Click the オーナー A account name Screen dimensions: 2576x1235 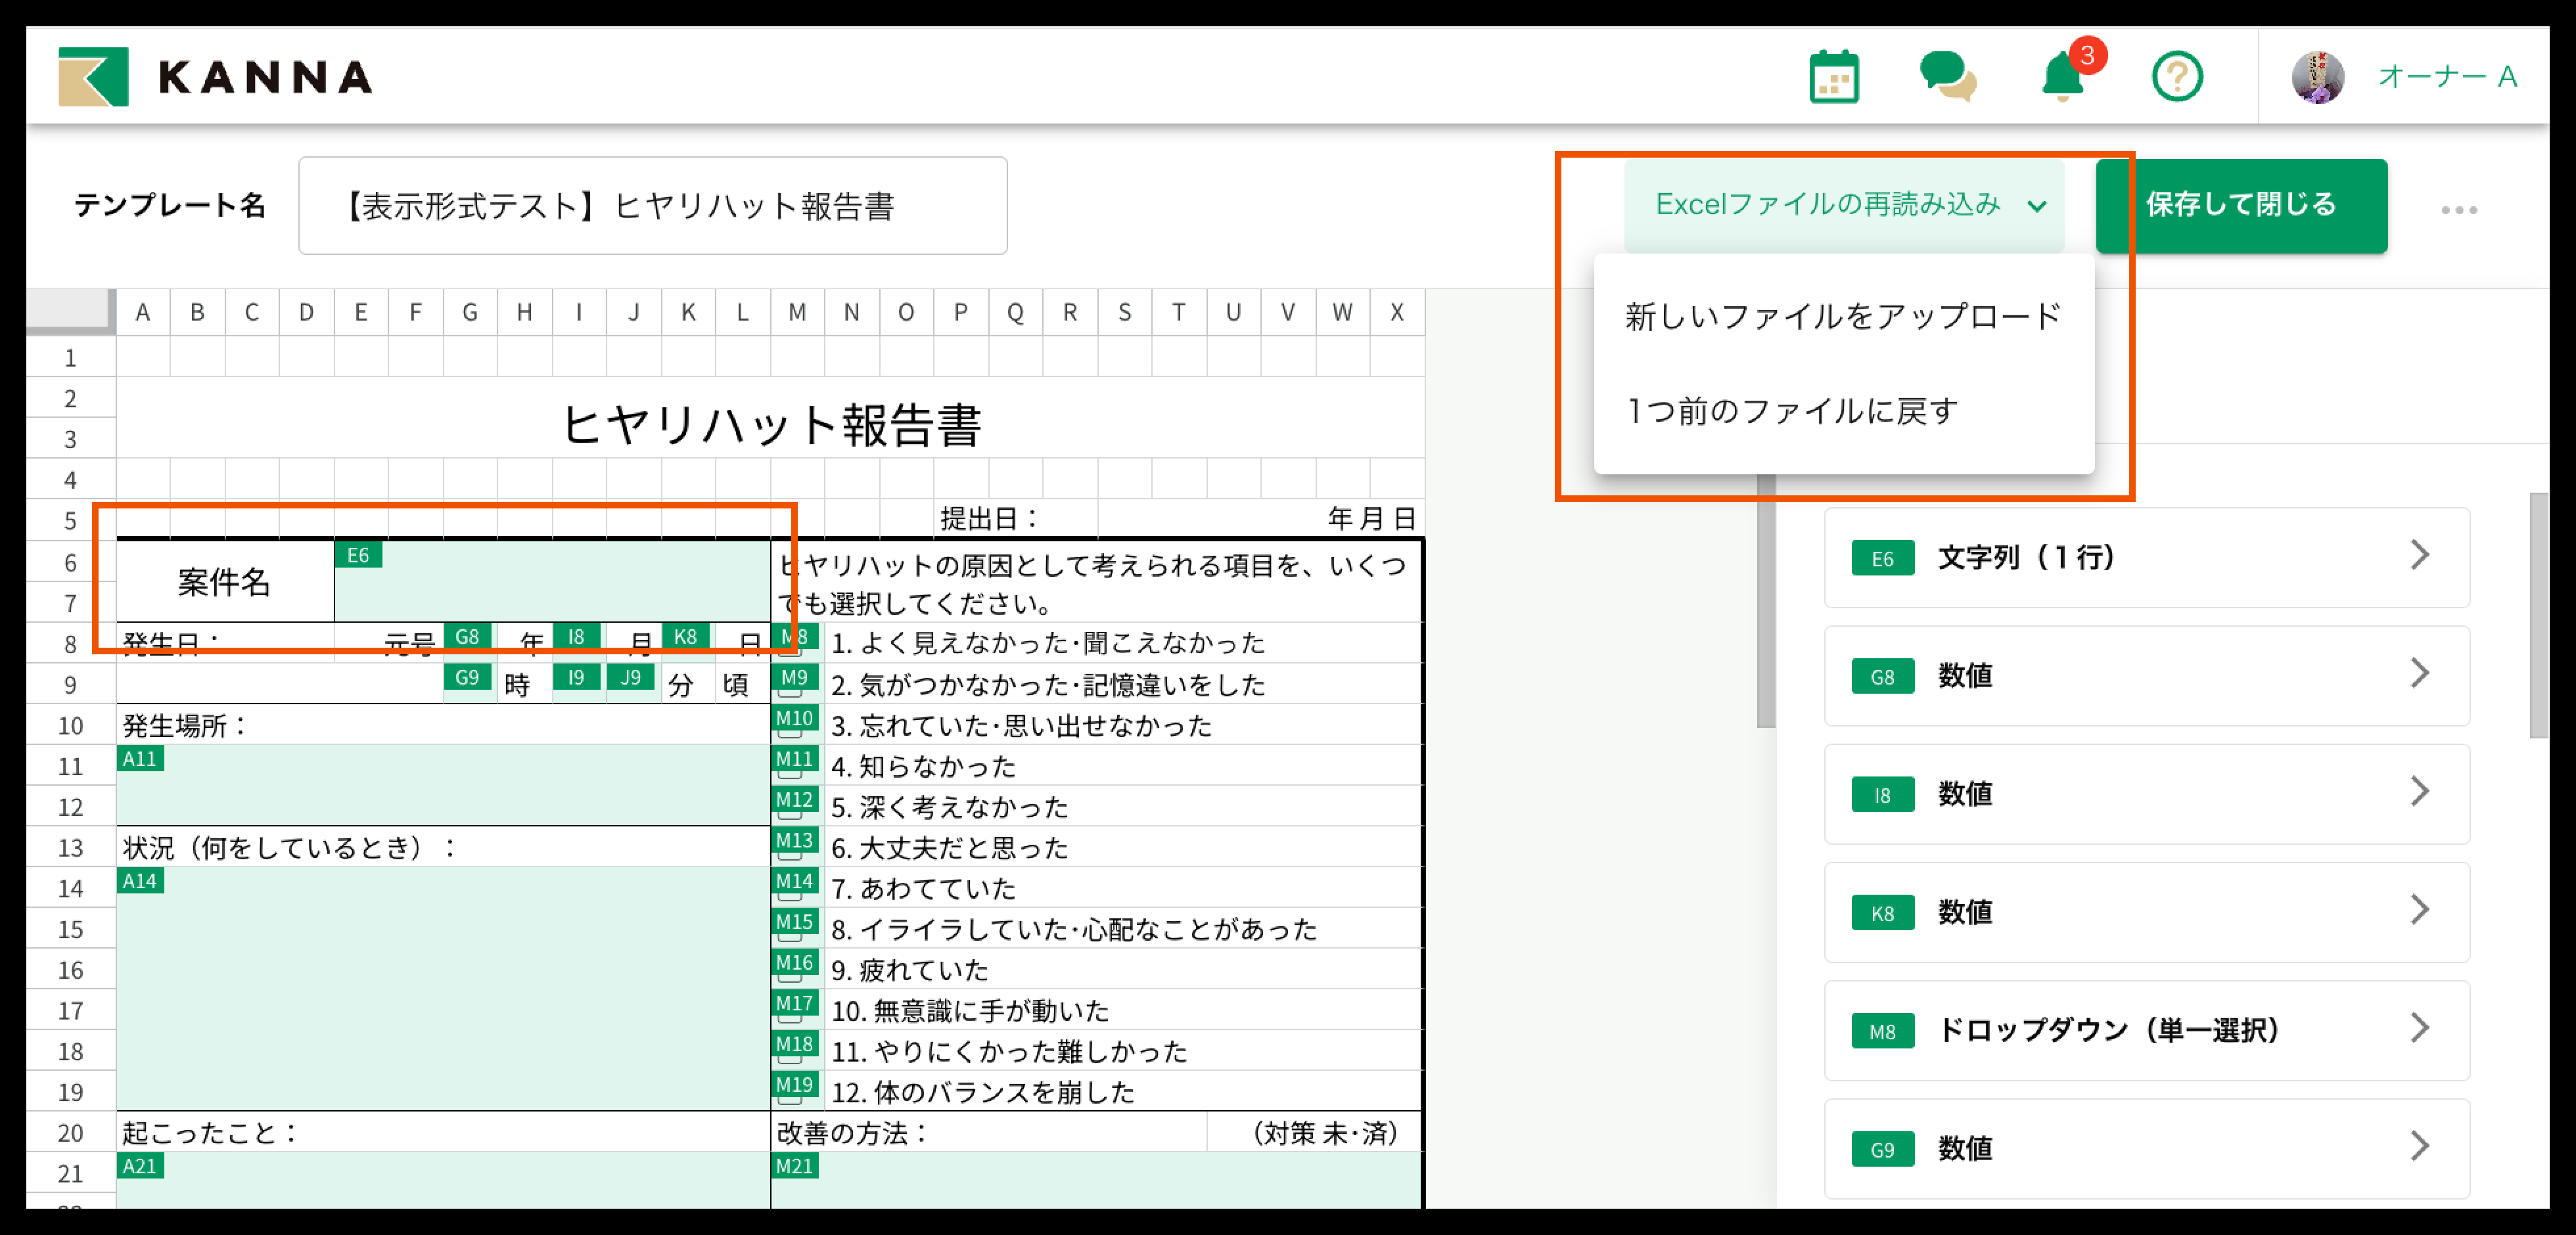pos(2446,77)
